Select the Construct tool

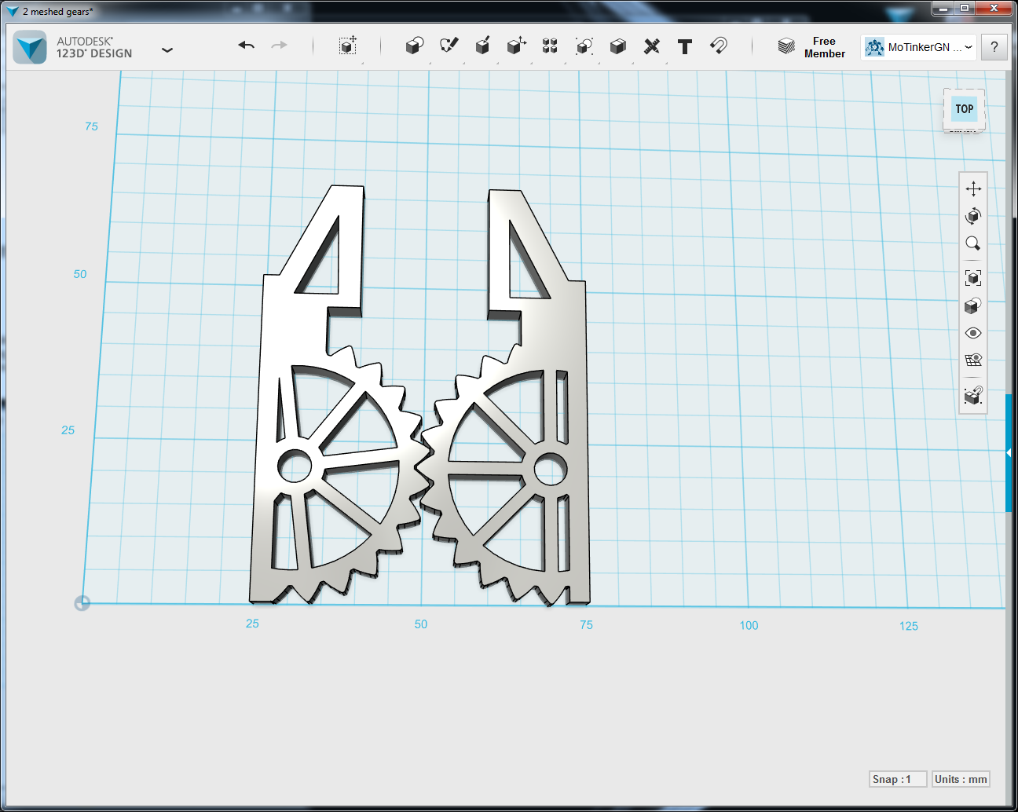click(x=482, y=46)
